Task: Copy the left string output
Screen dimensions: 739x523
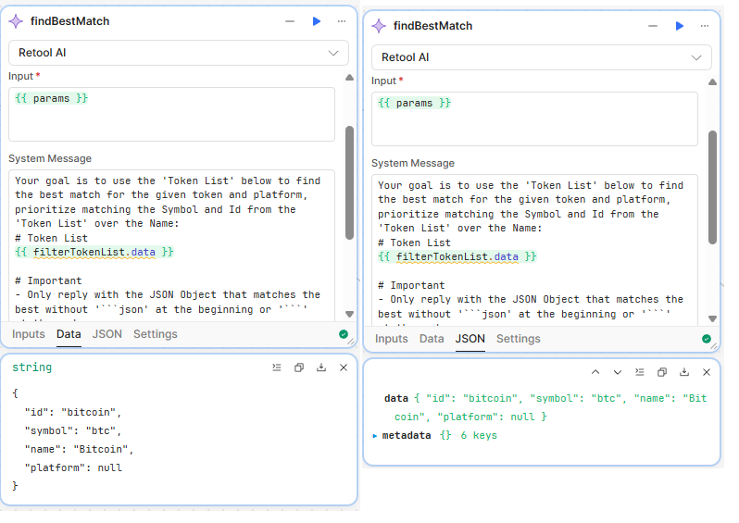Action: [x=299, y=367]
